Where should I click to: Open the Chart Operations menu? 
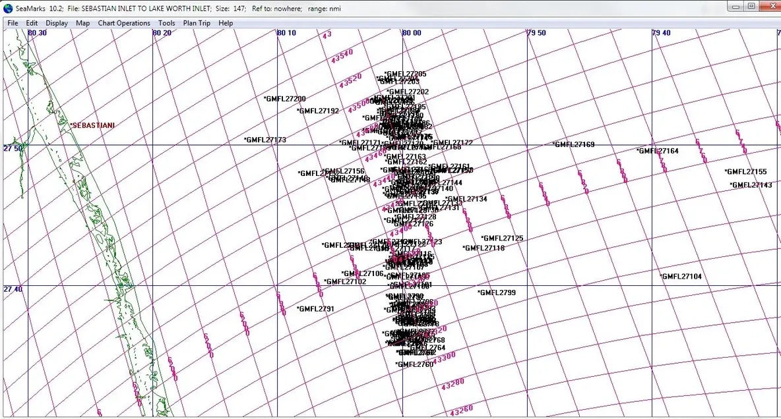click(124, 23)
